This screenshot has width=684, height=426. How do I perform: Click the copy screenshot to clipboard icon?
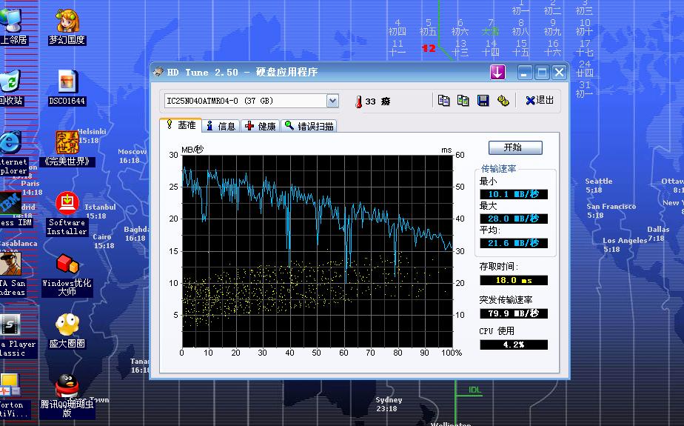(x=463, y=101)
